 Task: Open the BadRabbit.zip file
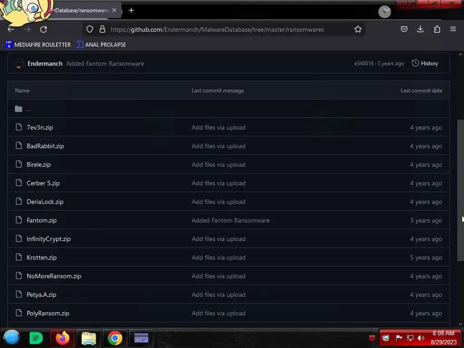[x=45, y=146]
